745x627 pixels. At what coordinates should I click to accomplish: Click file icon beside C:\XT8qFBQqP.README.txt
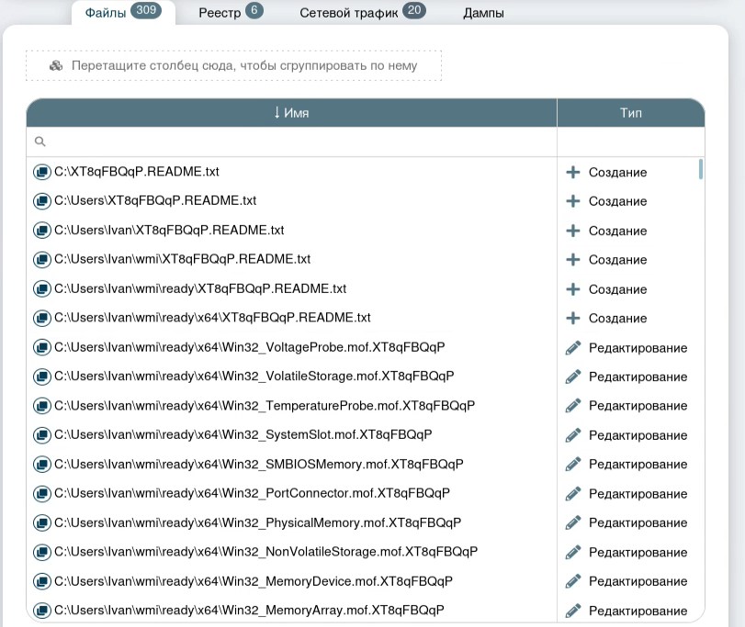(x=41, y=172)
